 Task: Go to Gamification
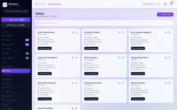pyautogui.click(x=16, y=58)
